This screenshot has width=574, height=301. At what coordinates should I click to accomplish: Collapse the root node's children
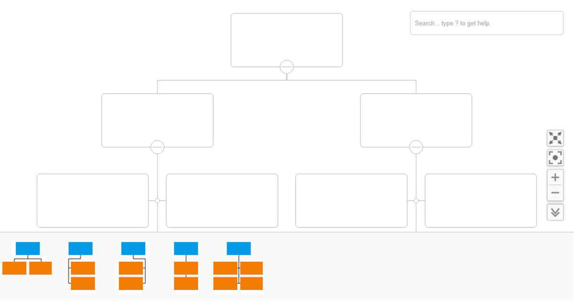point(287,67)
